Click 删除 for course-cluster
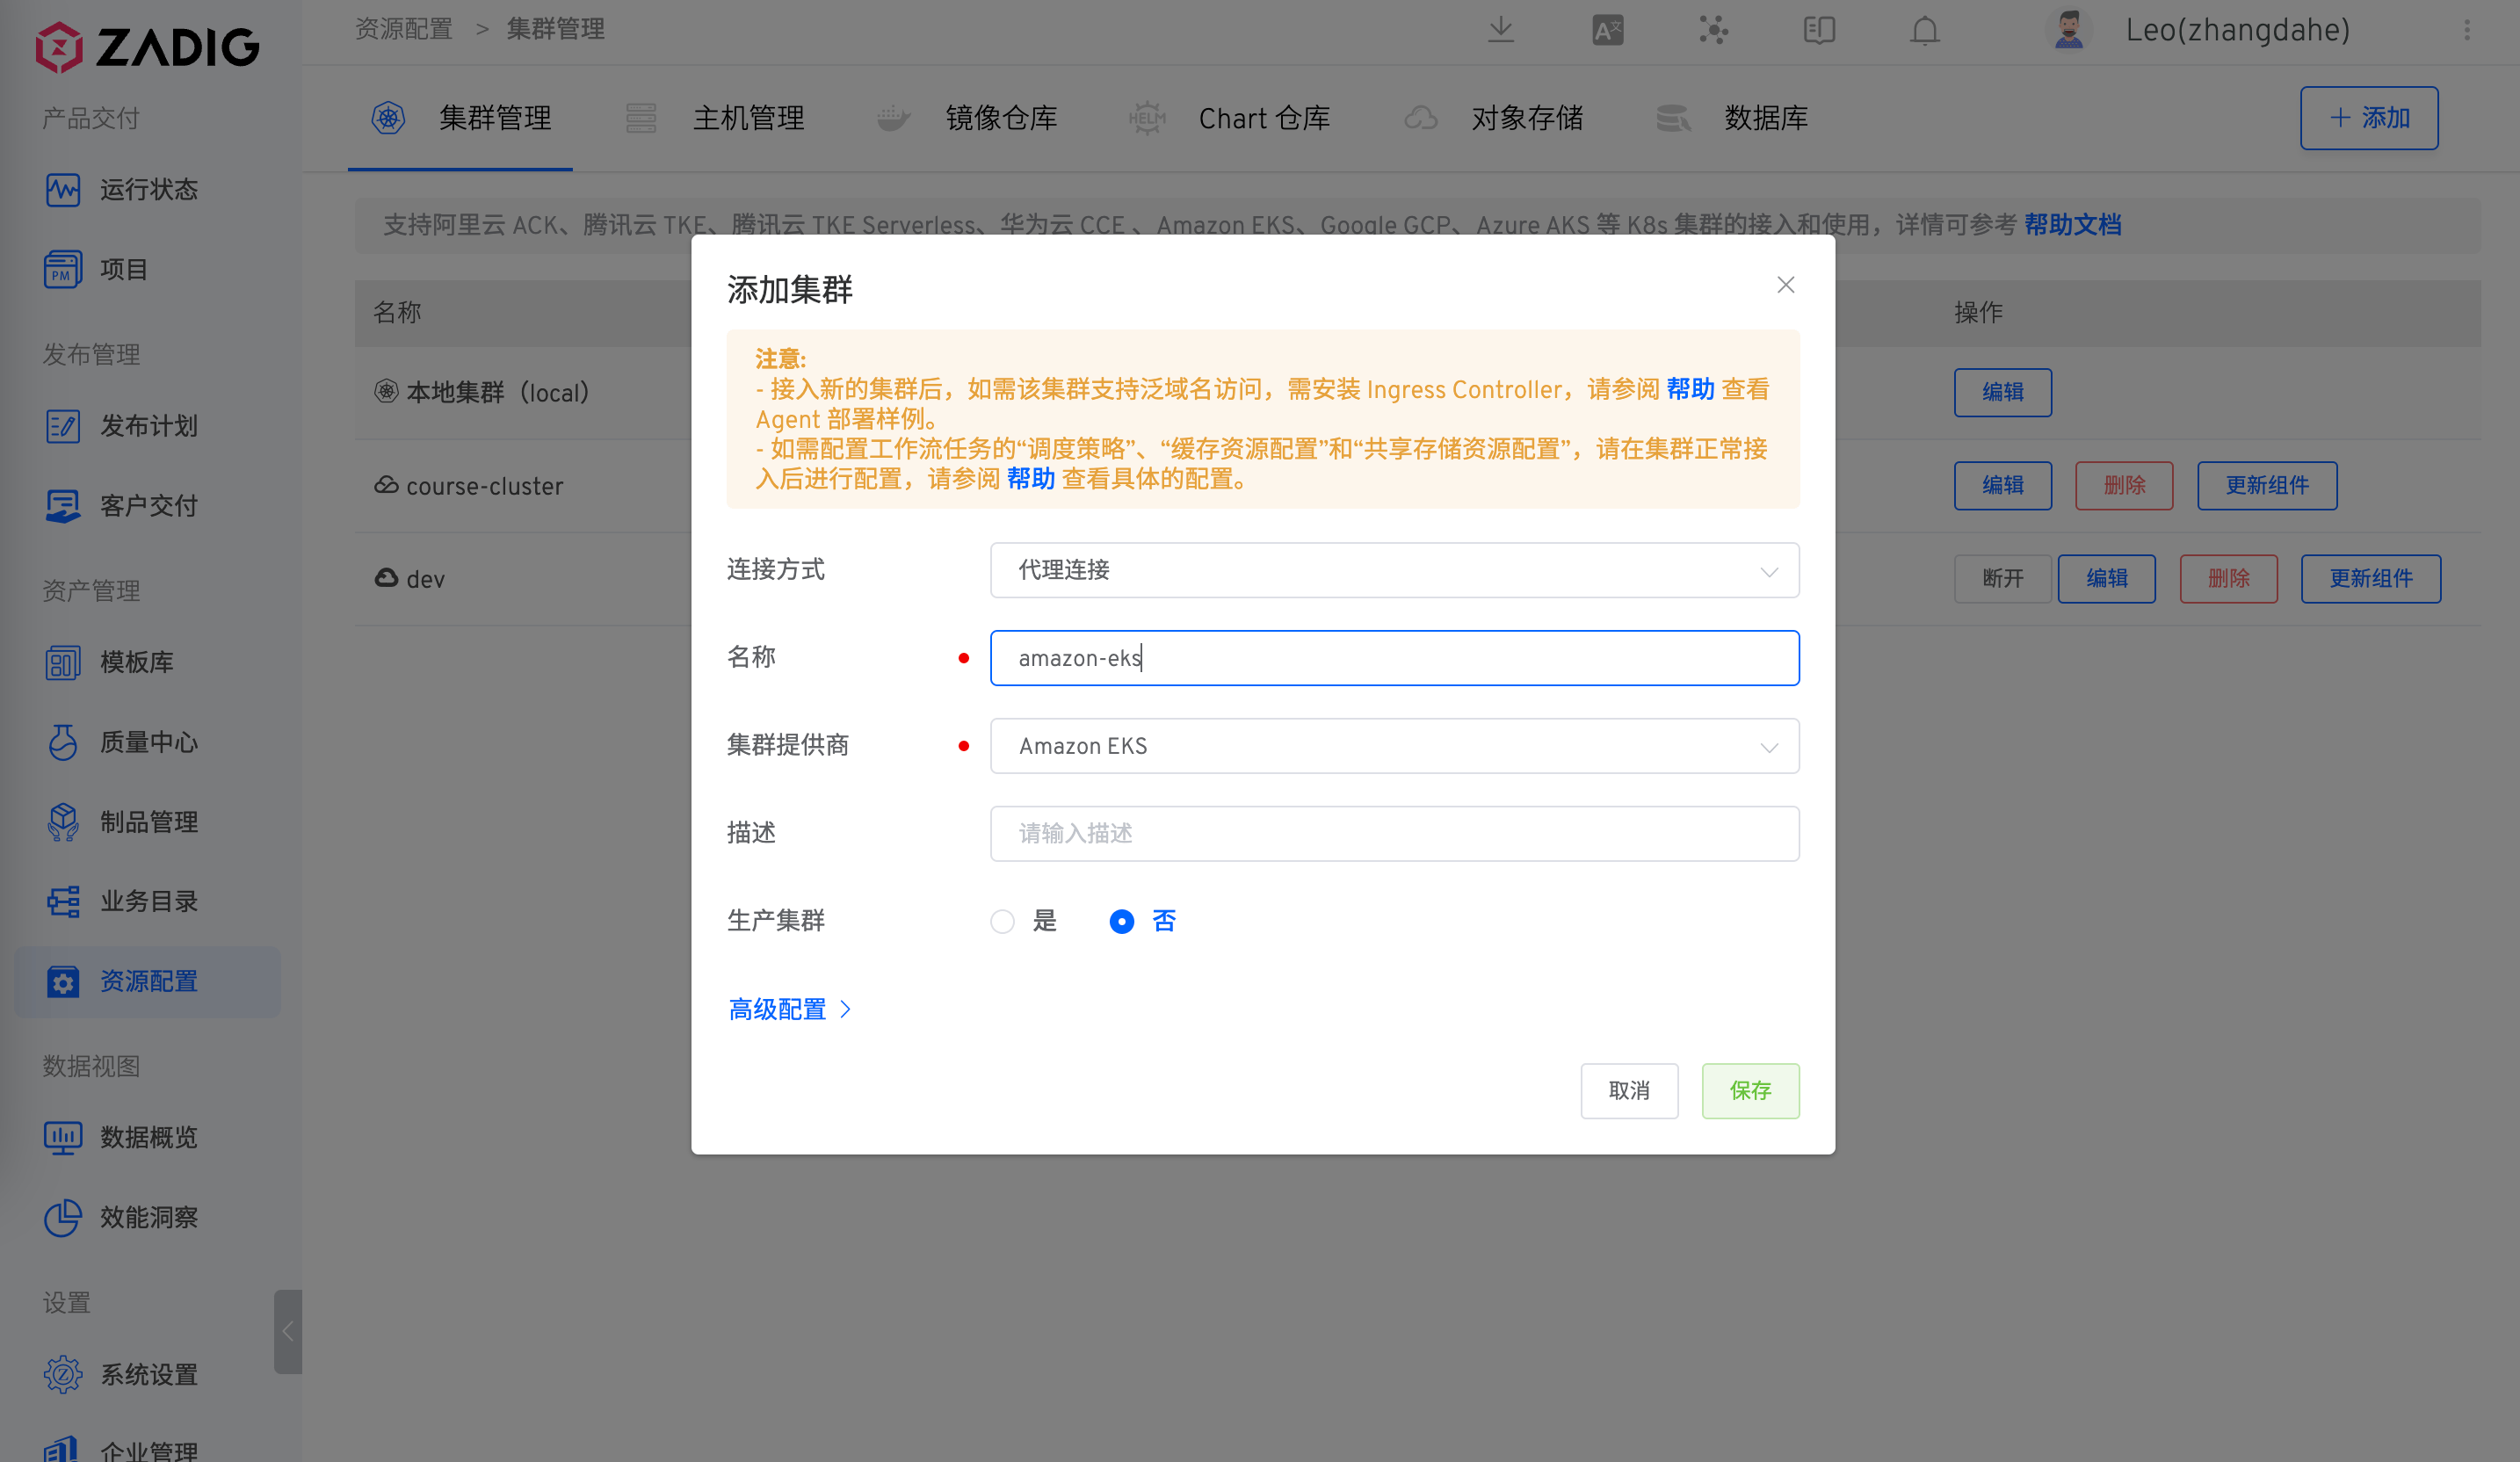 click(2124, 485)
